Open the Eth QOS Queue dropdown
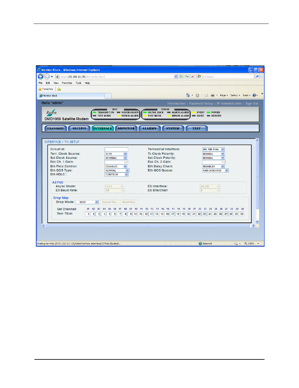299x388 pixels. coord(227,171)
